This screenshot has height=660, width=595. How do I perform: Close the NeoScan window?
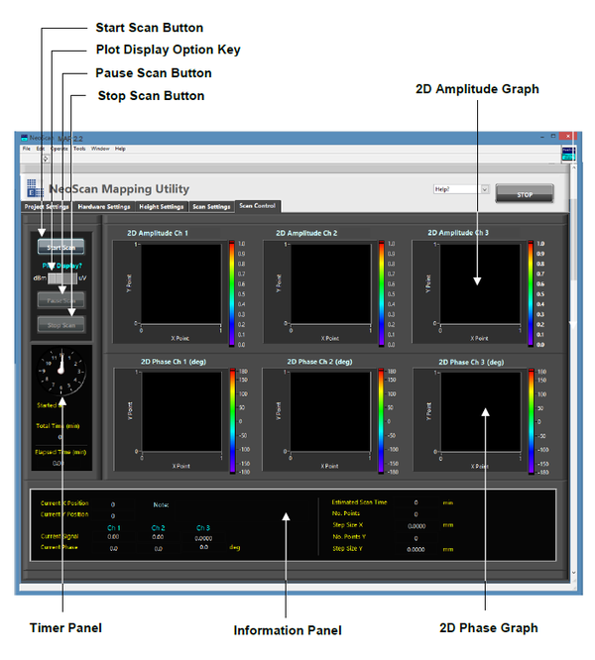(567, 136)
